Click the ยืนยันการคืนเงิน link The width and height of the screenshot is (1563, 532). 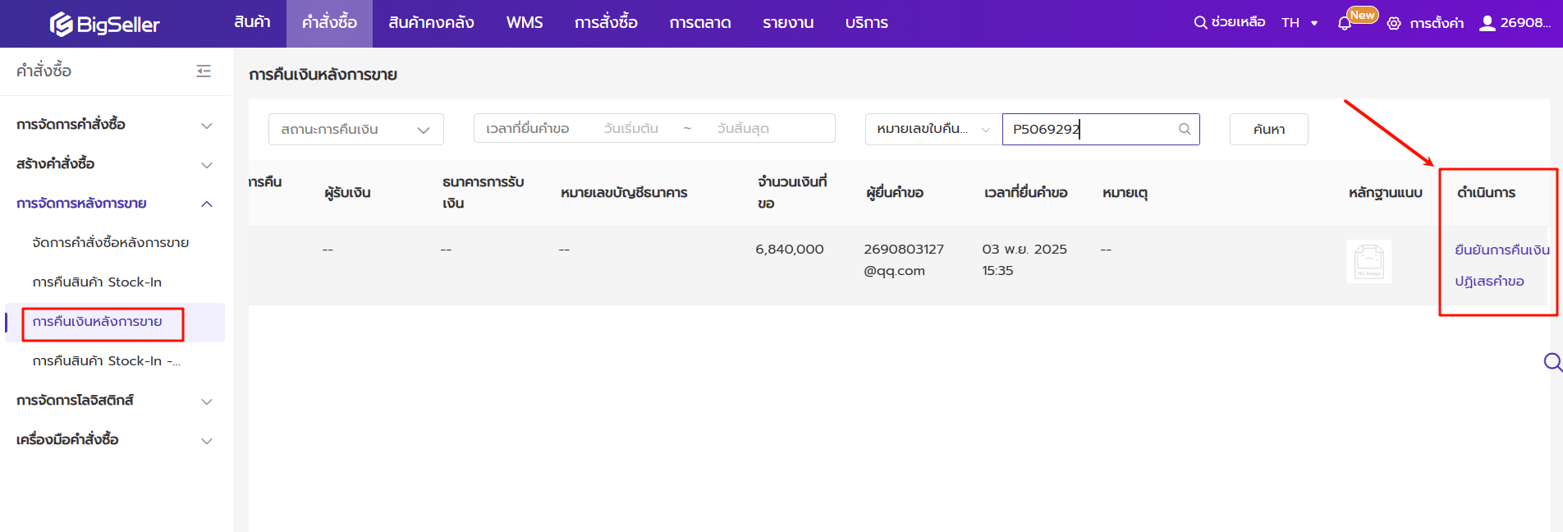tap(1501, 250)
